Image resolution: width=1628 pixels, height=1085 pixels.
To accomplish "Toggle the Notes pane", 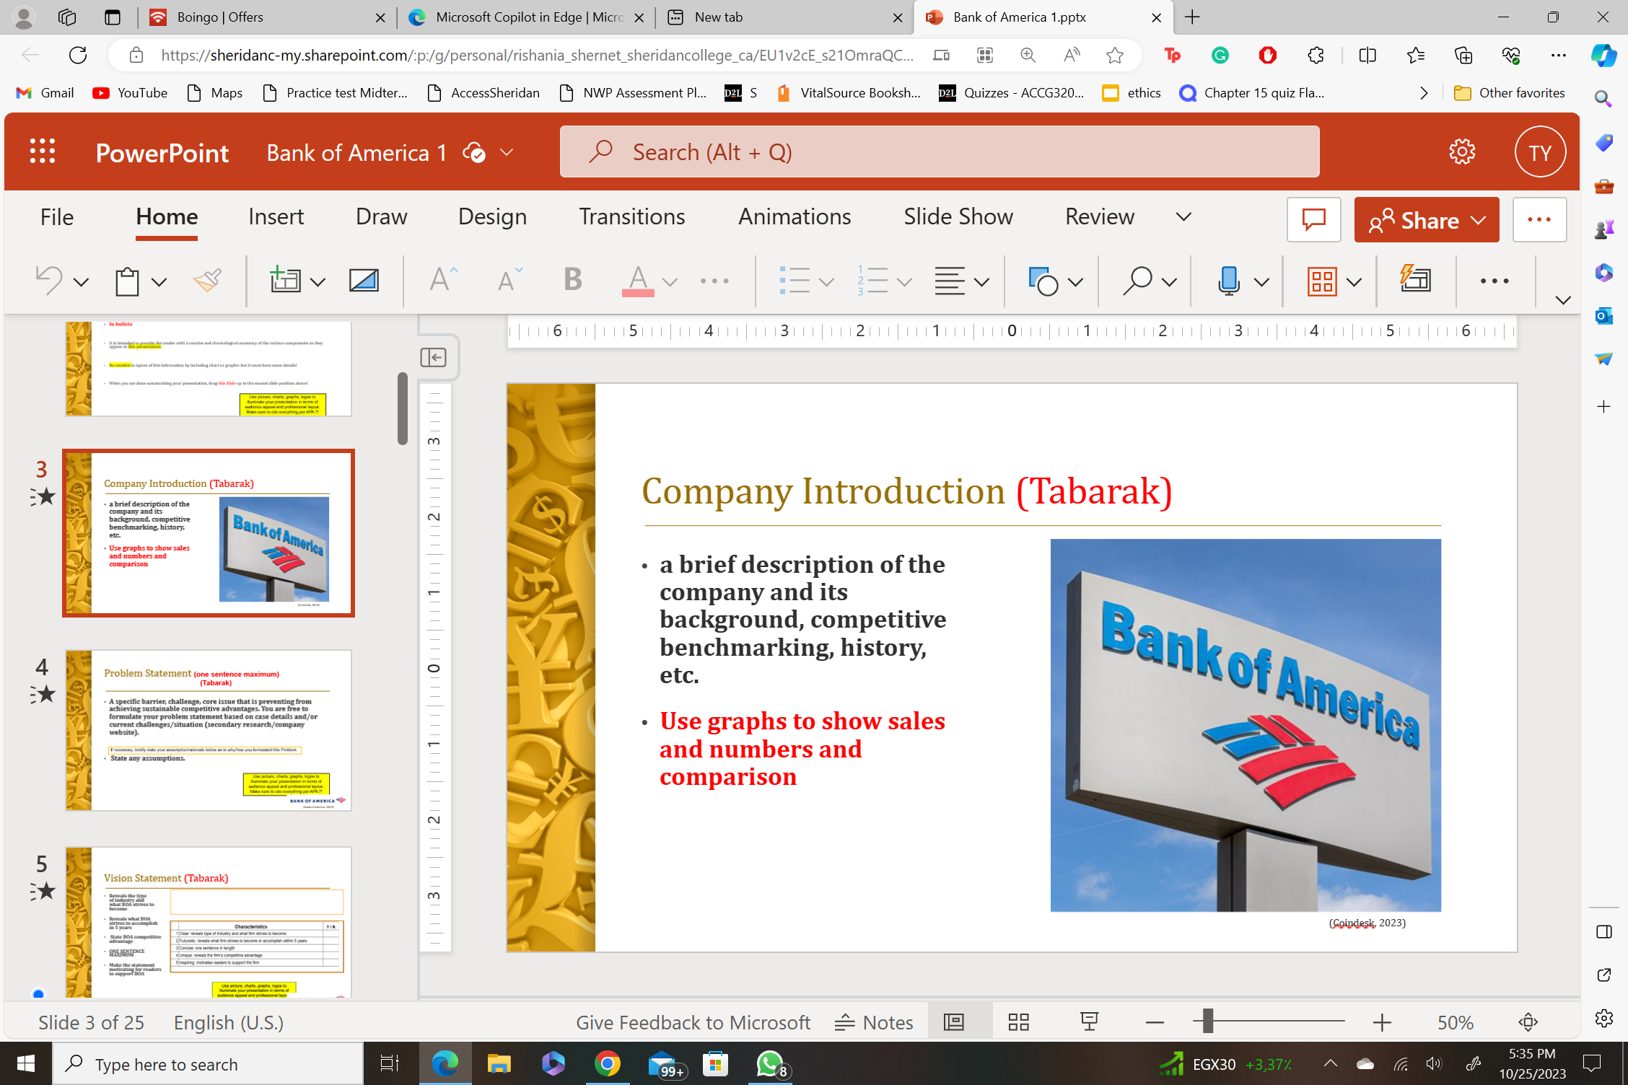I will point(874,1022).
